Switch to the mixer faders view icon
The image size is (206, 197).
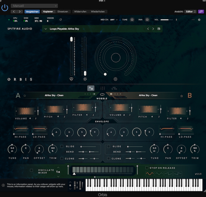point(103,88)
